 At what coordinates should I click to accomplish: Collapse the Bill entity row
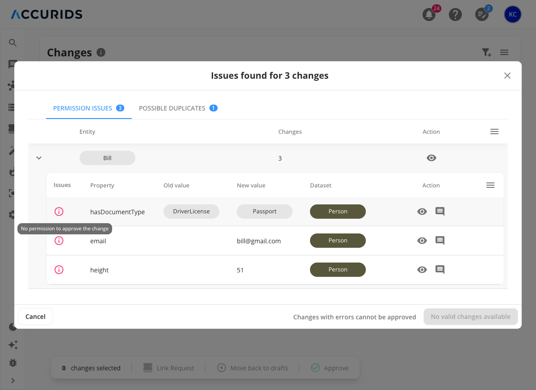(38, 158)
